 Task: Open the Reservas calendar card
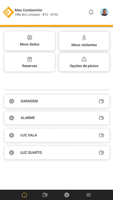30,62
